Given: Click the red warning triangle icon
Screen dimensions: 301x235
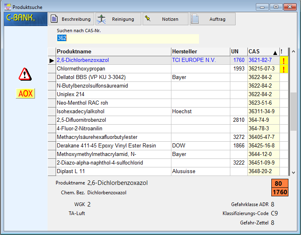Looking at the screenshot, I should pyautogui.click(x=25, y=74).
